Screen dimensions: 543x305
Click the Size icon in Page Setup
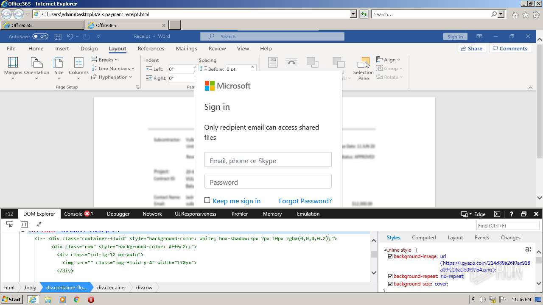point(59,63)
